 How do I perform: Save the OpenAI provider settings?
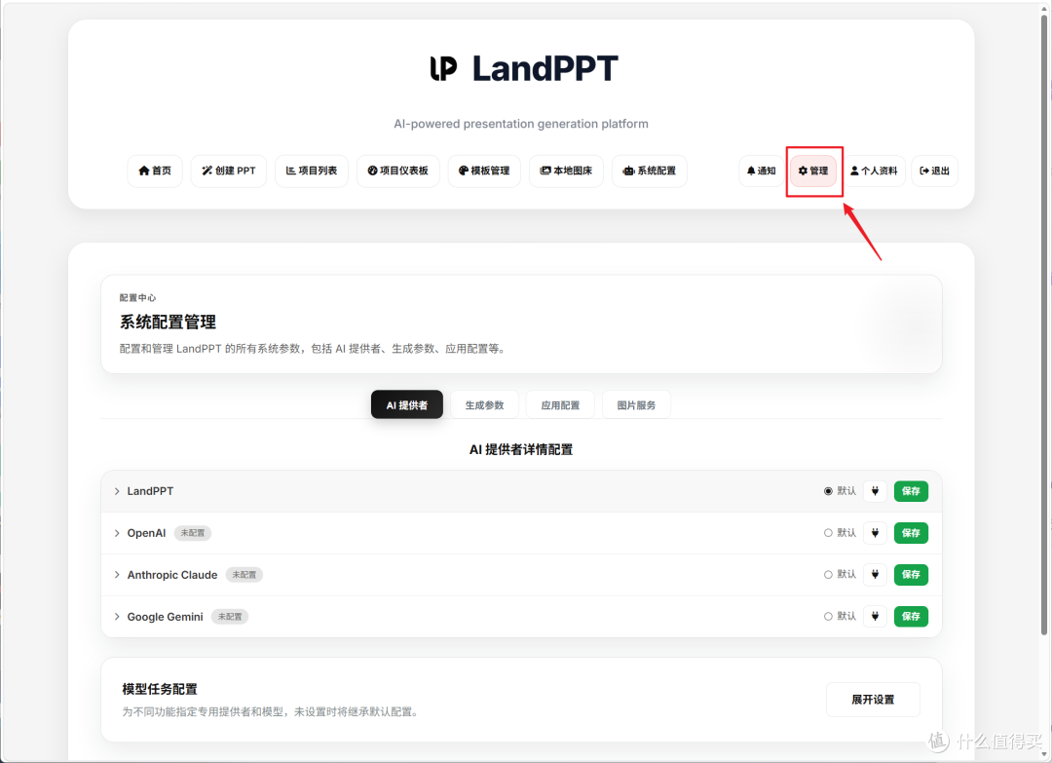pyautogui.click(x=911, y=533)
